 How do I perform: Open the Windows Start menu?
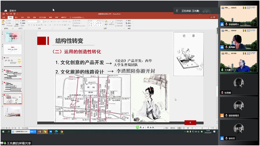pyautogui.click(x=3, y=132)
